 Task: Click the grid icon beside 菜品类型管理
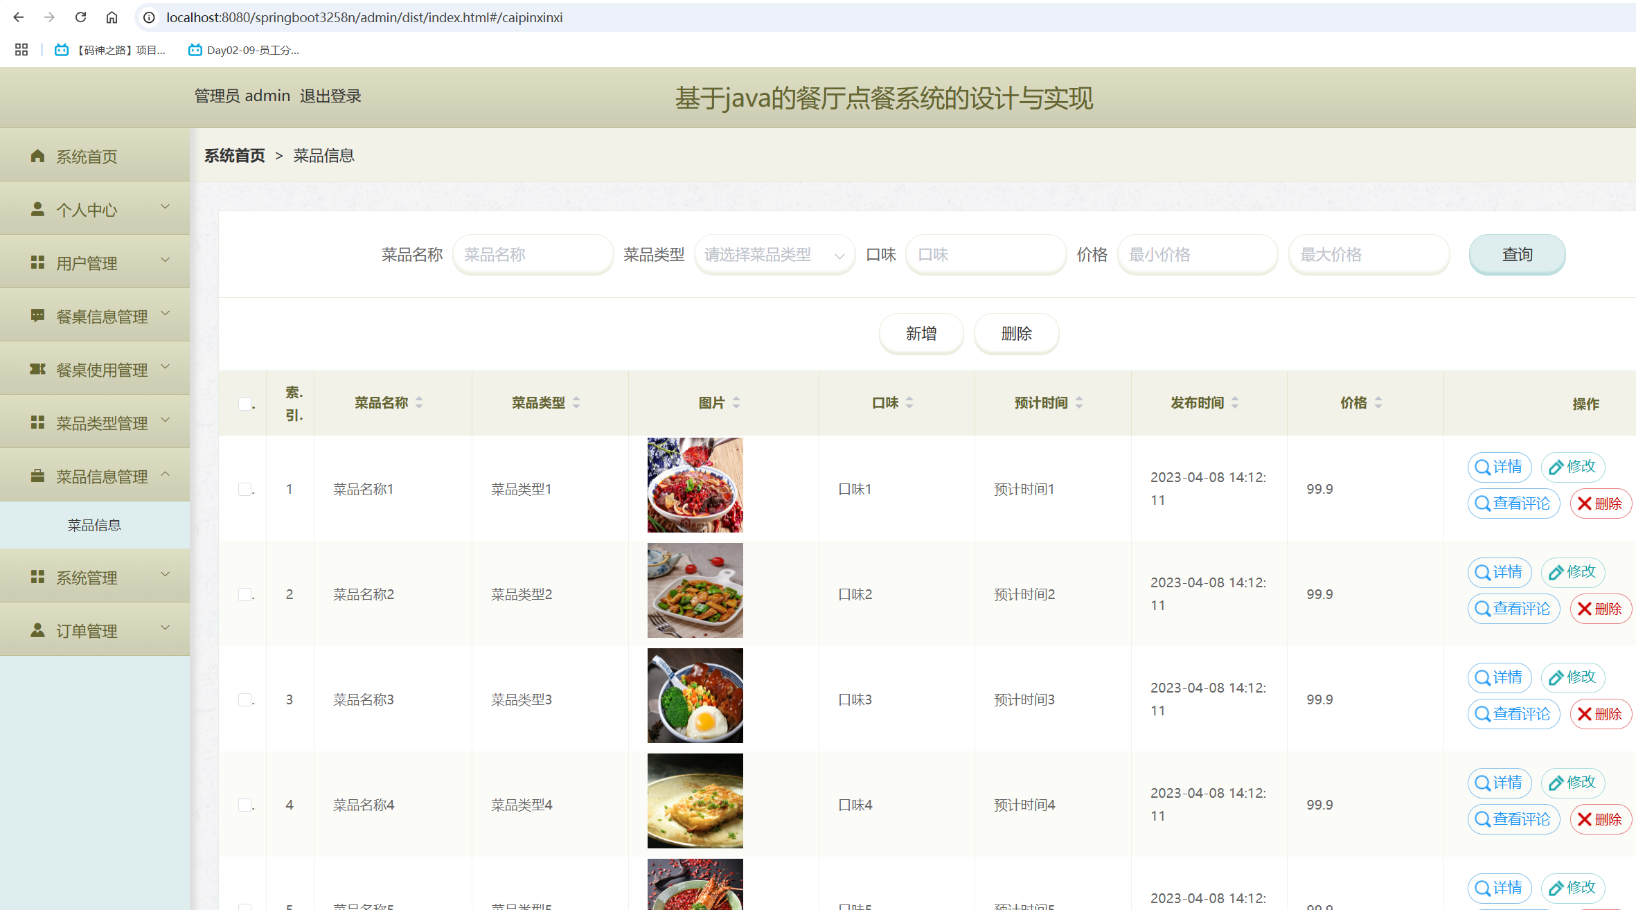click(37, 422)
